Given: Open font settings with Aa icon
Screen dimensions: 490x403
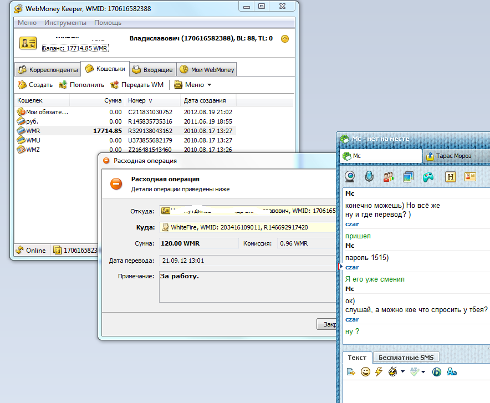Looking at the screenshot, I should coord(452,372).
